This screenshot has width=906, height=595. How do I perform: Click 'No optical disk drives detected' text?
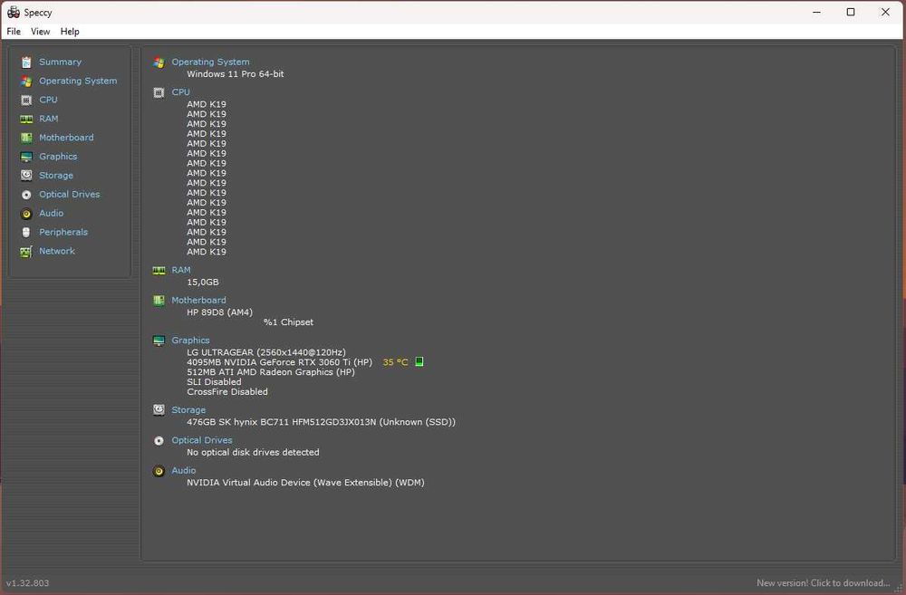(253, 452)
